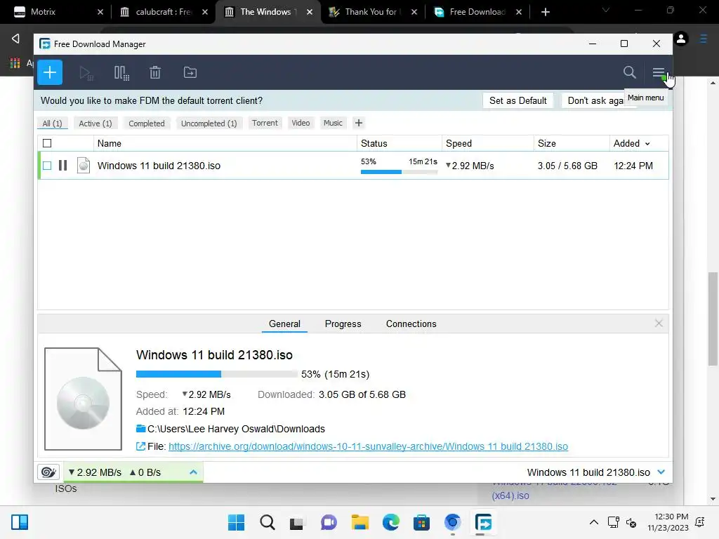Click the large disc file thumbnail

click(83, 399)
